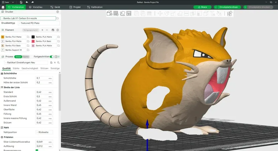Click the Erste Schicht width field 0,5
Image resolution: width=278 pixels, height=151 pixels.
[x=44, y=96]
